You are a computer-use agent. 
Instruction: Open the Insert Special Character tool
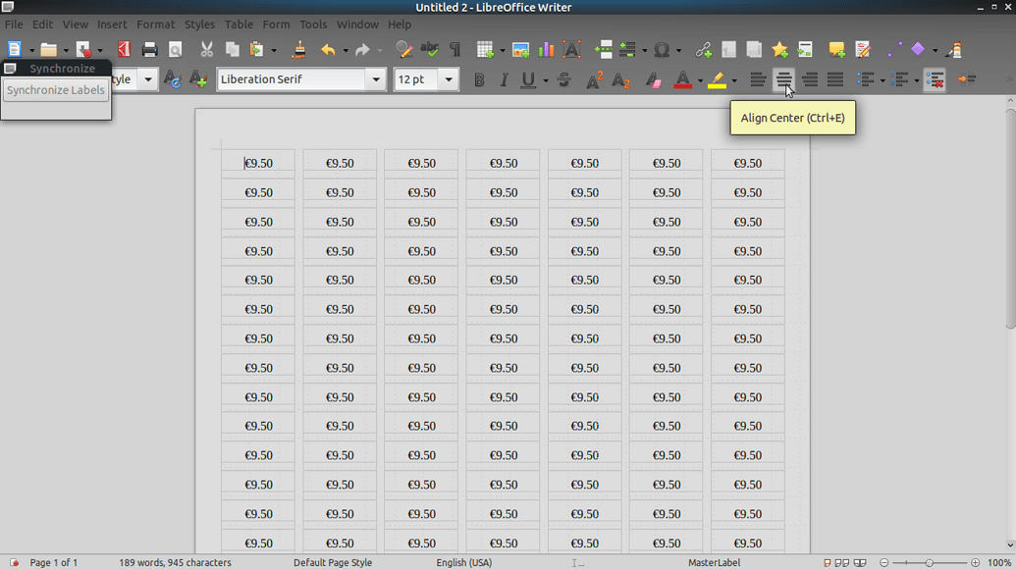click(x=660, y=49)
